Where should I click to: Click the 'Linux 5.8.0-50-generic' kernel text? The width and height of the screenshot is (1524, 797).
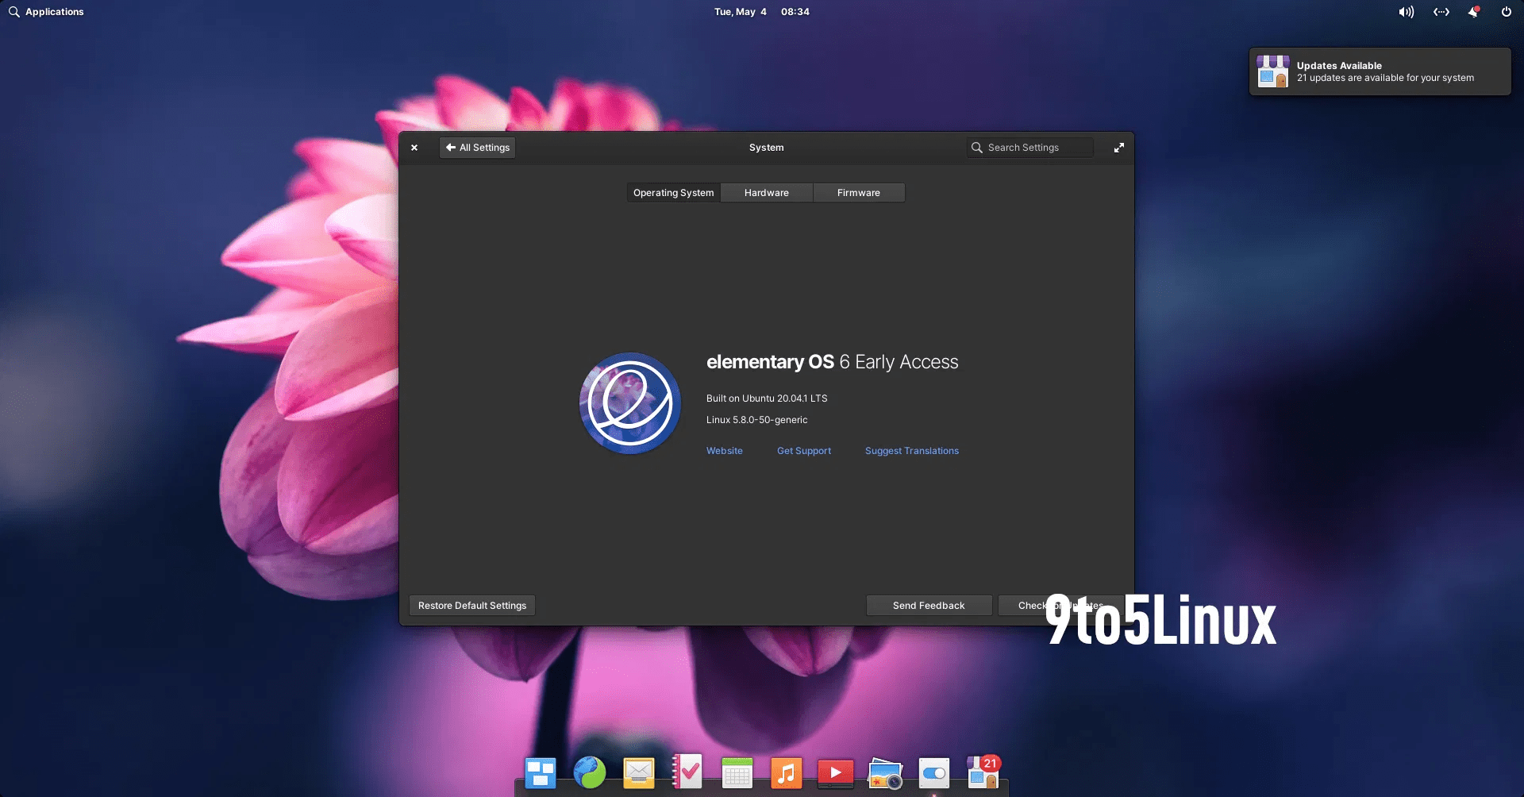tap(757, 420)
